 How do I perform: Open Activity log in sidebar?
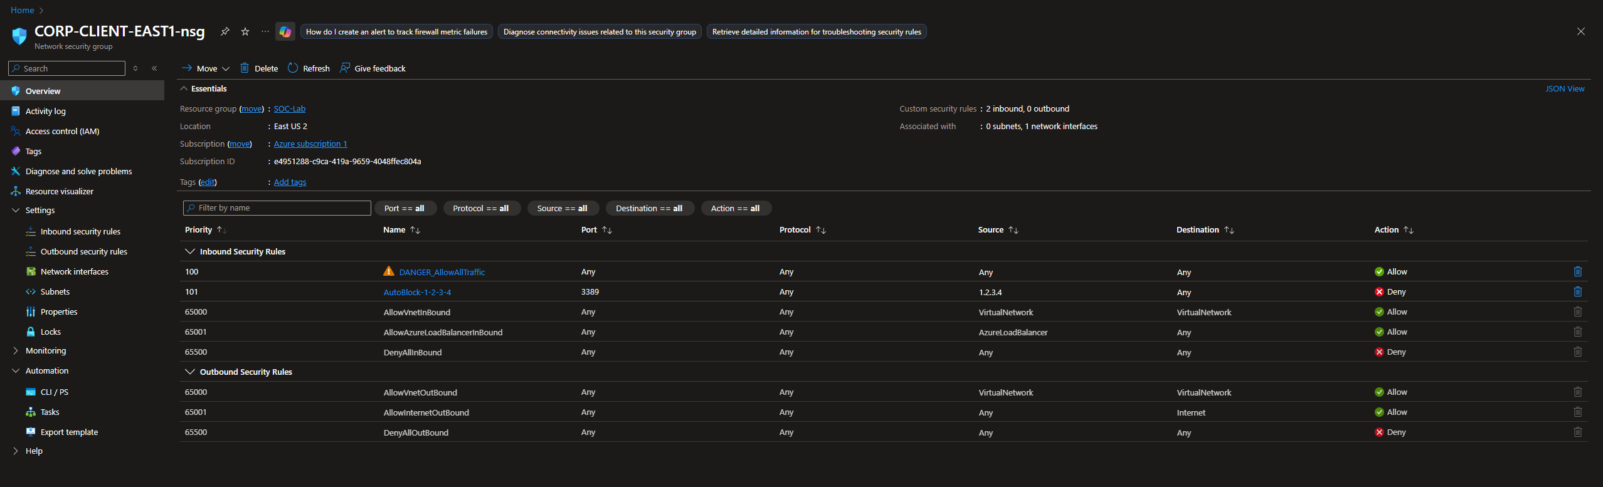(x=45, y=112)
